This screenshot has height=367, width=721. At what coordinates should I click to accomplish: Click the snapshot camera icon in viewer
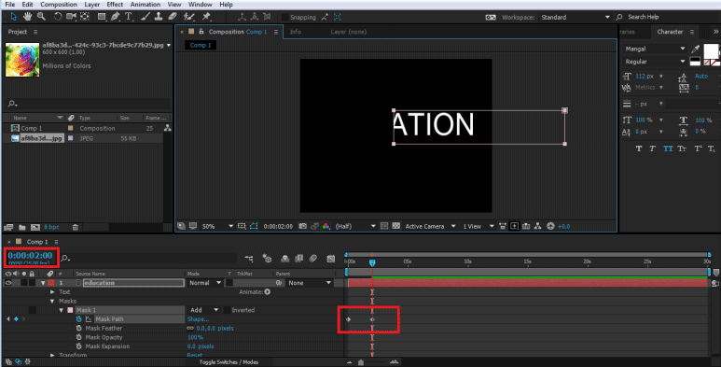click(x=302, y=226)
